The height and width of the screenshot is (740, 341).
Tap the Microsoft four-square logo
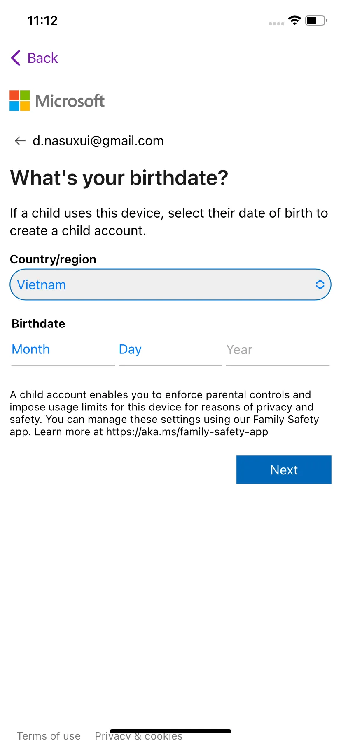coord(20,101)
